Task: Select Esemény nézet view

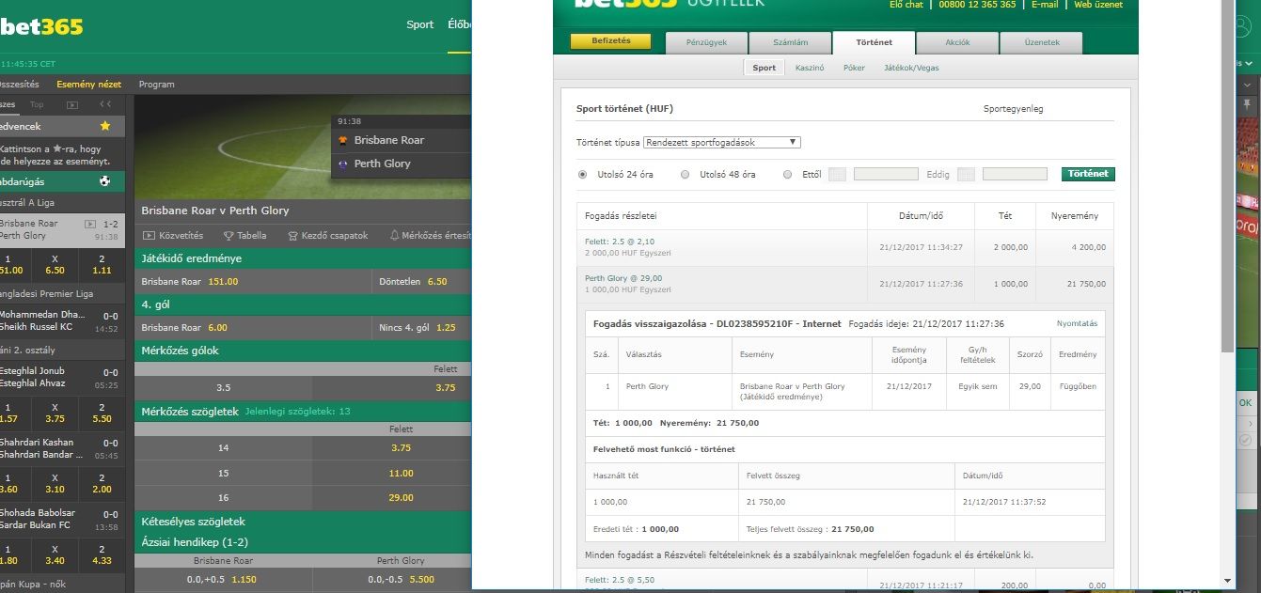Action: click(89, 85)
